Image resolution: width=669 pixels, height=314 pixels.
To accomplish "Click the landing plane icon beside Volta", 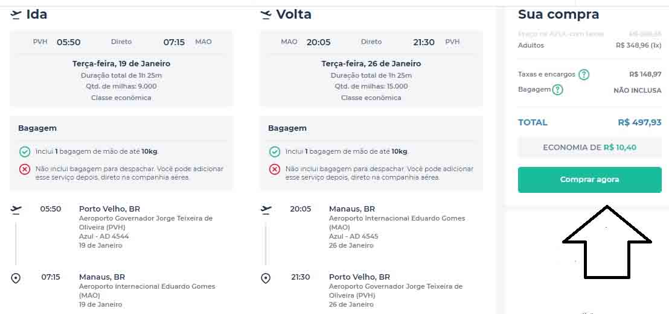I will pyautogui.click(x=266, y=14).
